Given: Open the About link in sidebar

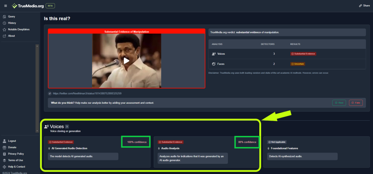Looking at the screenshot, I should click(11, 36).
